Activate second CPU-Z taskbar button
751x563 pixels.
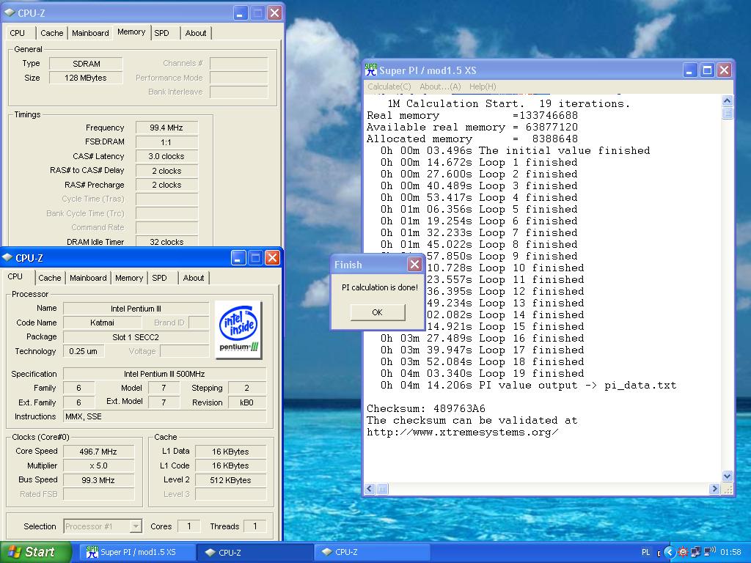click(372, 552)
